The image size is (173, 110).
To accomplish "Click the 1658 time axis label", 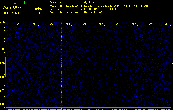I will pyautogui.click(x=133, y=24).
